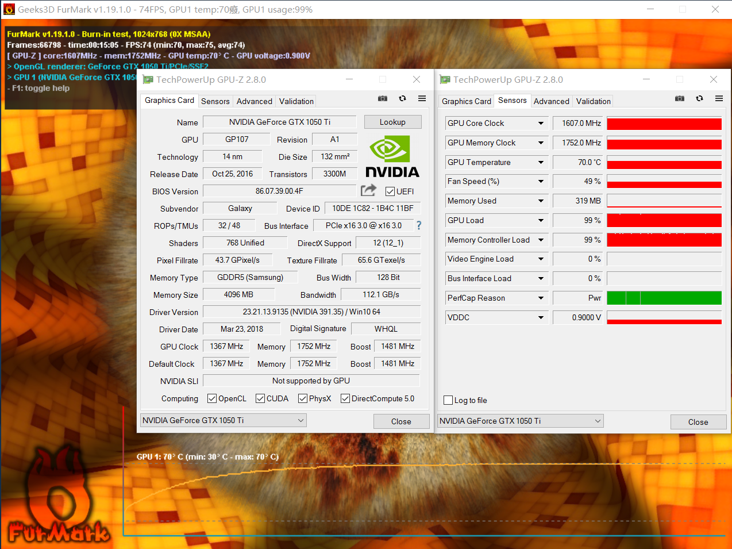Switch to Sensors tab in left GPU-Z window
The height and width of the screenshot is (549, 732).
[x=215, y=101]
